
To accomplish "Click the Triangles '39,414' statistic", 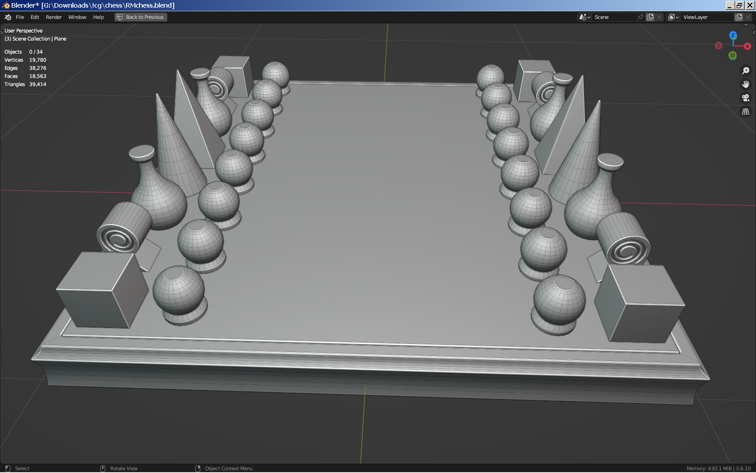I will click(38, 84).
